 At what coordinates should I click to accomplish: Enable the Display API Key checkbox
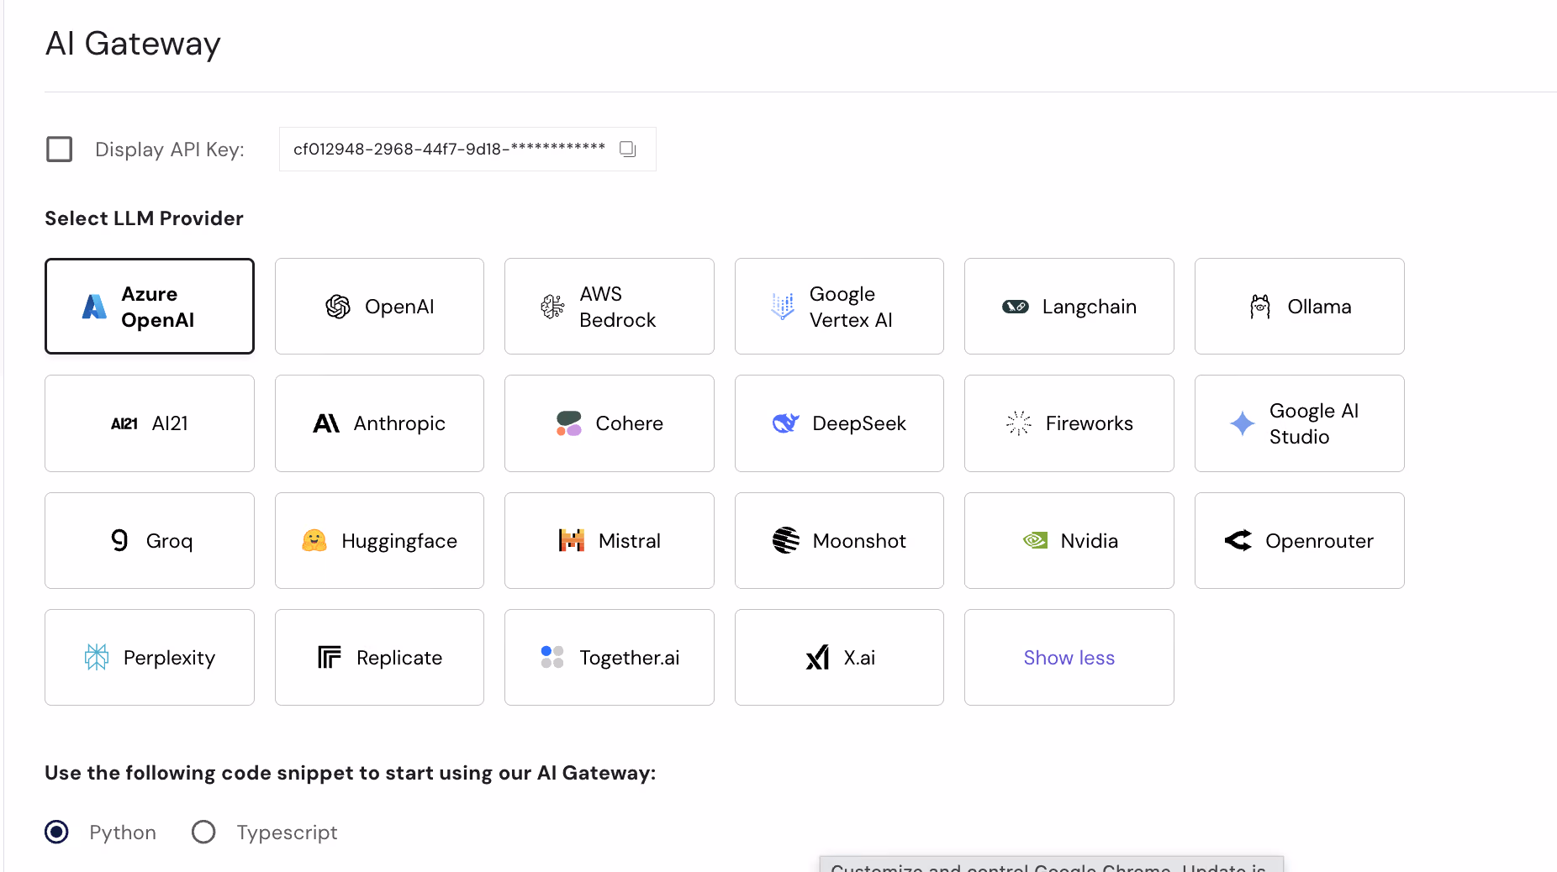pos(59,149)
